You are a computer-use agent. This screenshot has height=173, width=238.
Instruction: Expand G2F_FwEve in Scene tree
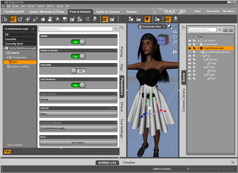(199, 41)
